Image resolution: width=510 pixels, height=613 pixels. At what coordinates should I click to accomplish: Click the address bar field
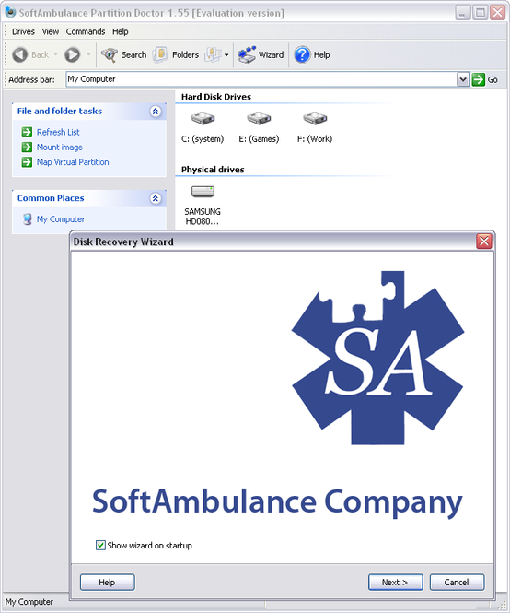click(261, 79)
